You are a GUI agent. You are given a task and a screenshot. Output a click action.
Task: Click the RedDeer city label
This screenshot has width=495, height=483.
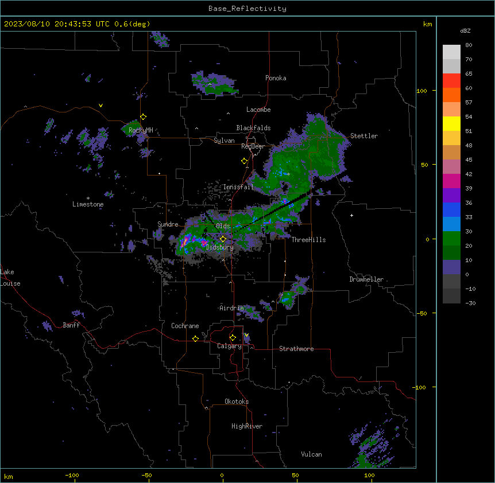click(253, 146)
